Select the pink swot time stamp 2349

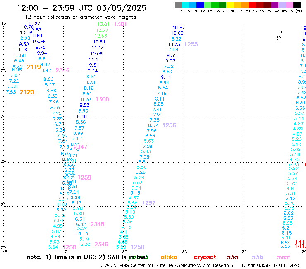[101, 244]
